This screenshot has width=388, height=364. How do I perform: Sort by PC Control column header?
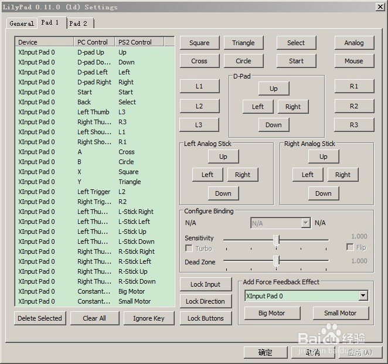coord(94,42)
